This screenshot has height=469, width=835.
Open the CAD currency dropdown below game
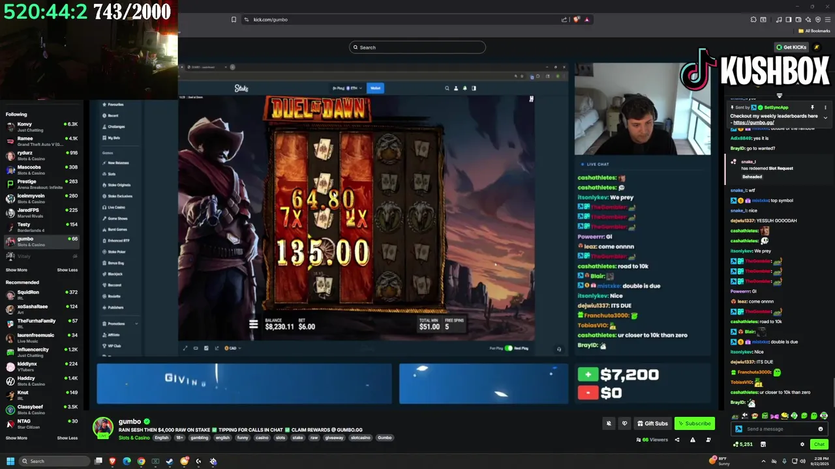point(233,348)
